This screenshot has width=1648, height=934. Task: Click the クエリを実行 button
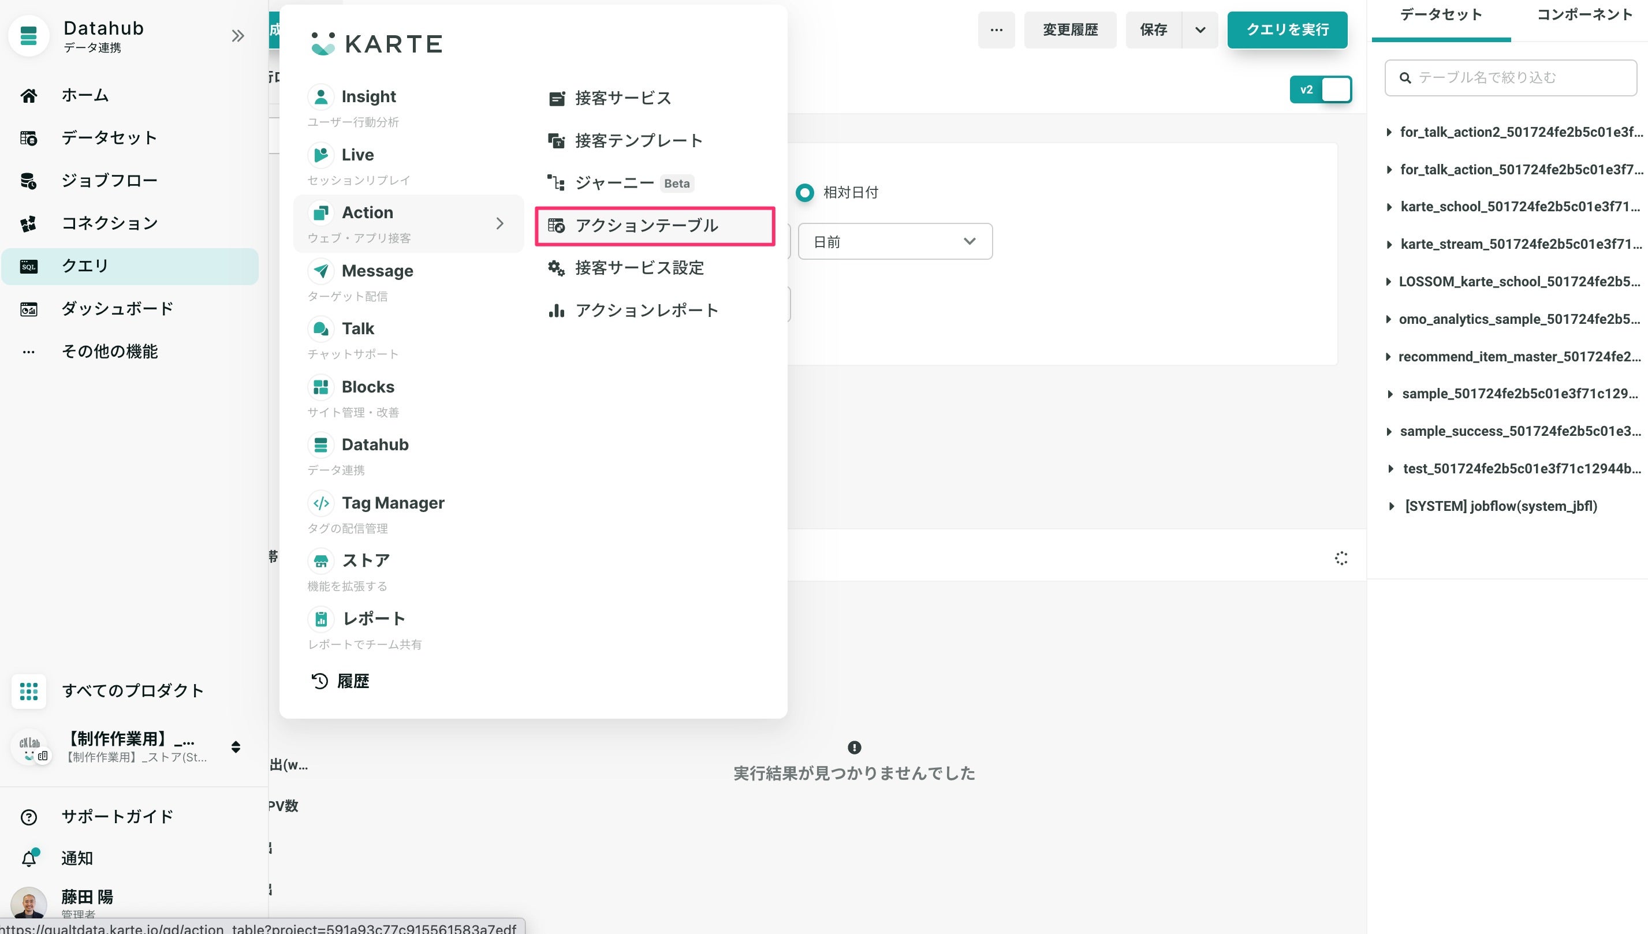click(x=1287, y=30)
